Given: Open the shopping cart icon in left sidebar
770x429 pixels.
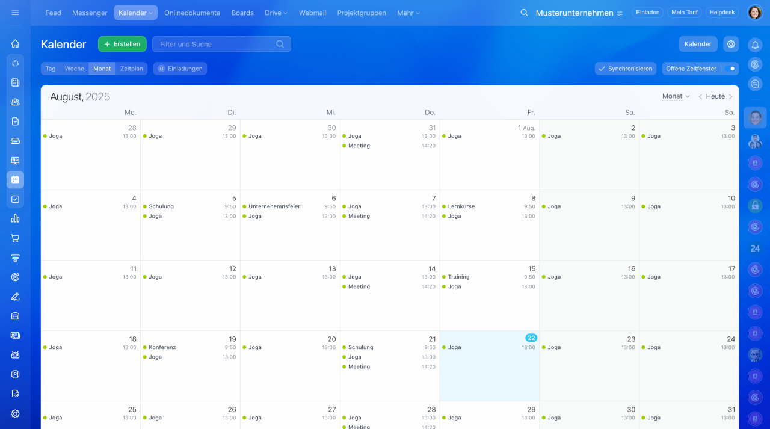Looking at the screenshot, I should [x=15, y=238].
